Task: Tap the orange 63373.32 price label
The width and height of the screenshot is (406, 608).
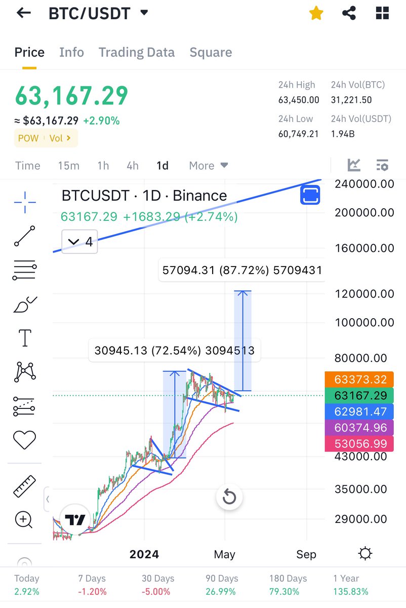Action: tap(360, 379)
